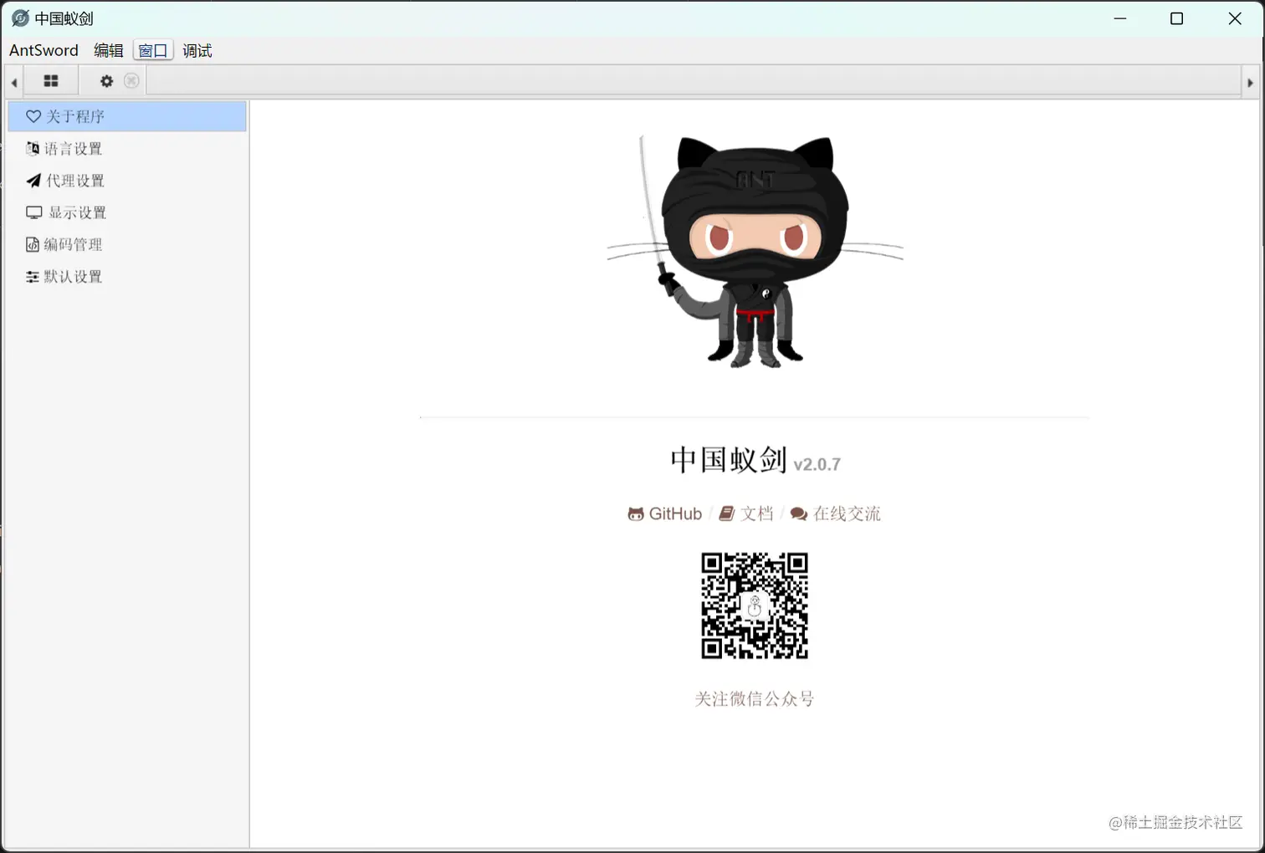This screenshot has width=1265, height=853.
Task: Open 默认设置 in the sidebar
Action: click(127, 277)
